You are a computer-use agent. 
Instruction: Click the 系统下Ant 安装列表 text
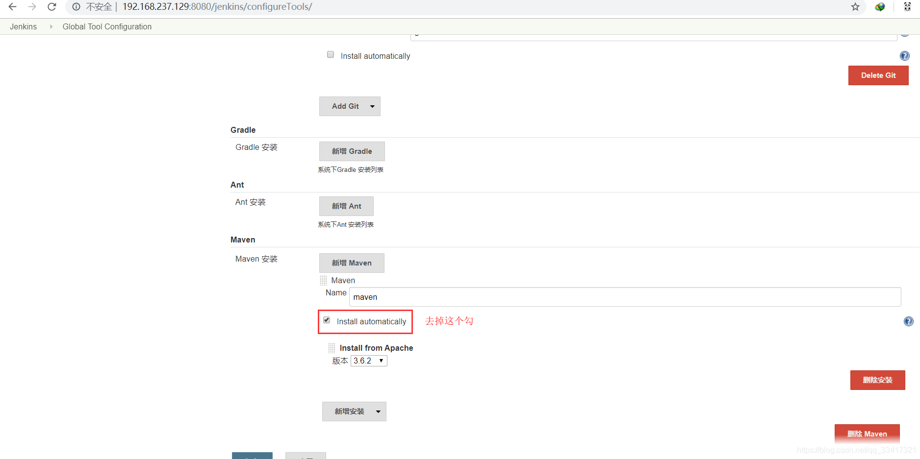pyautogui.click(x=346, y=225)
